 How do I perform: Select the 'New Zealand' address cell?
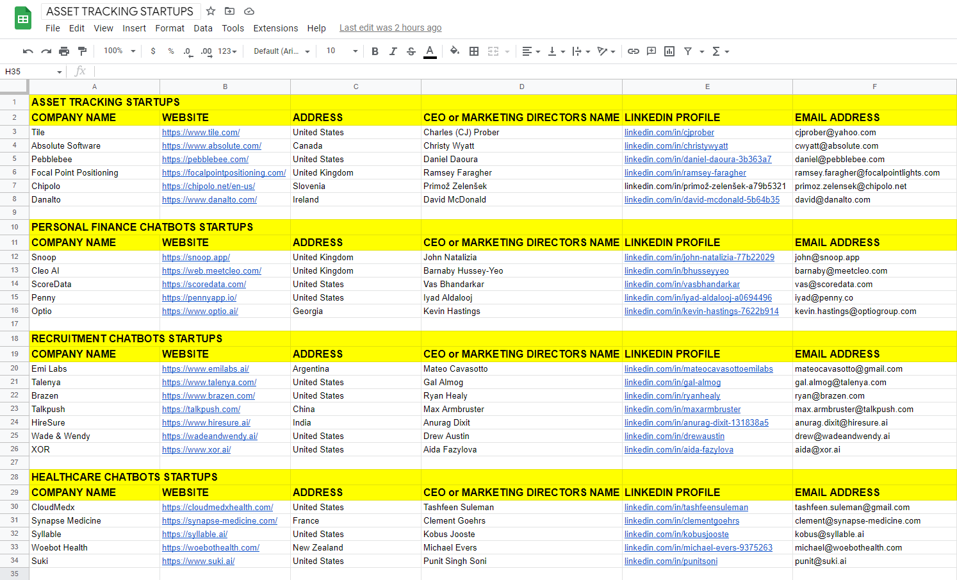[356, 547]
